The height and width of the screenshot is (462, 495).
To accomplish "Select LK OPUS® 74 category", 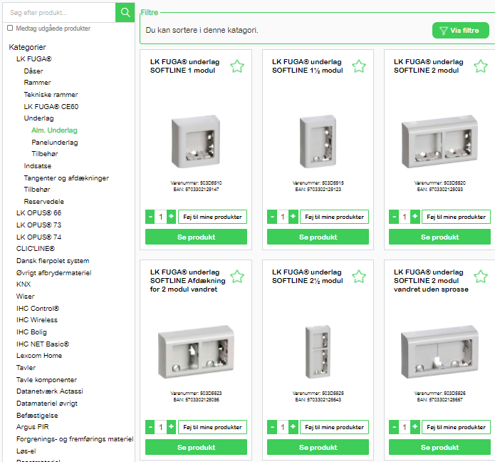I will (x=39, y=237).
